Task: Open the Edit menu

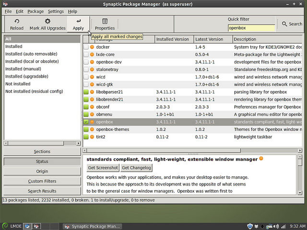Action: point(20,11)
